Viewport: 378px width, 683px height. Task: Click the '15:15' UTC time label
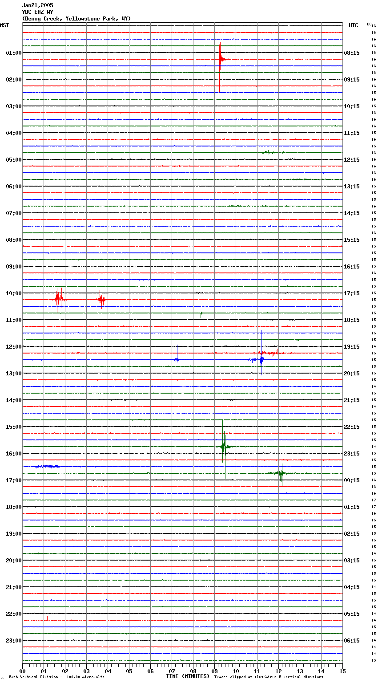pos(352,240)
